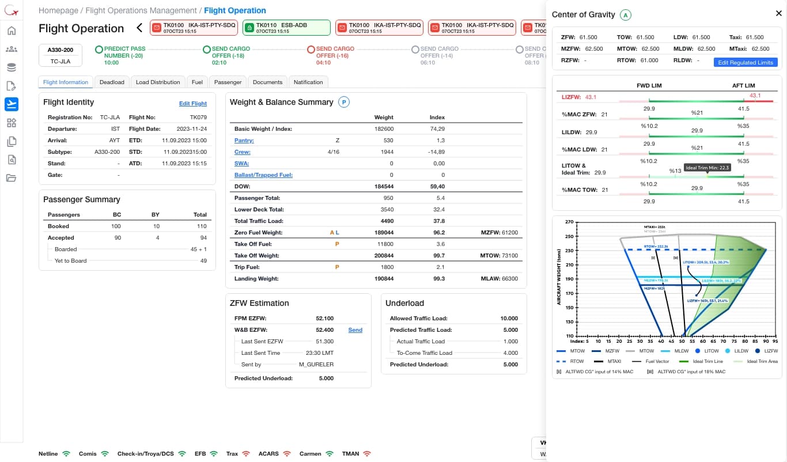Viewport: 787px width, 462px height.
Task: Select the airplane Flight Operations sidebar icon
Action: pos(12,104)
